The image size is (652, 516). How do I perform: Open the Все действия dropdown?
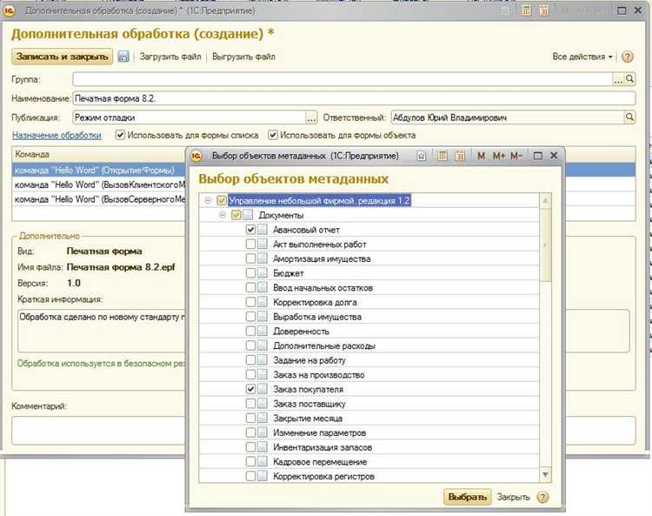pyautogui.click(x=582, y=57)
